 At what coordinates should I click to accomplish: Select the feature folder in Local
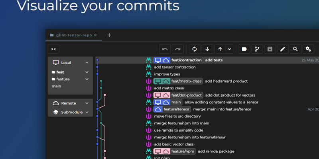point(63,79)
